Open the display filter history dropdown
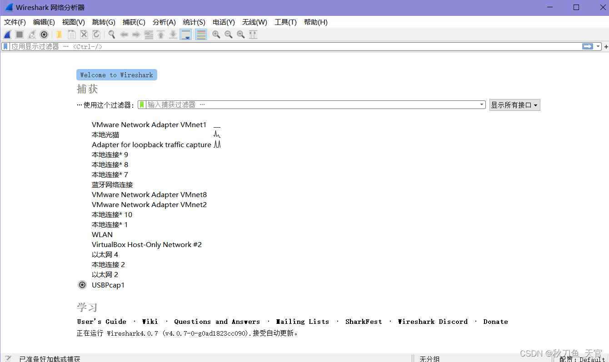The height and width of the screenshot is (362, 609). click(599, 46)
